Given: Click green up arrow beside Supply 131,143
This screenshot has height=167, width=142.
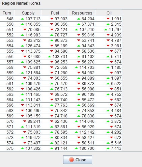Looking at the screenshot, I should coord(23,100).
